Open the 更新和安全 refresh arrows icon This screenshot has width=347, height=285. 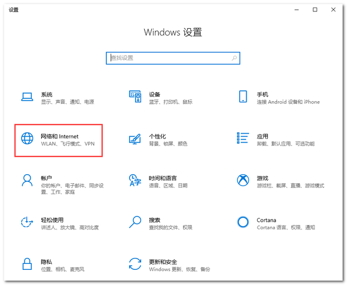tap(135, 264)
